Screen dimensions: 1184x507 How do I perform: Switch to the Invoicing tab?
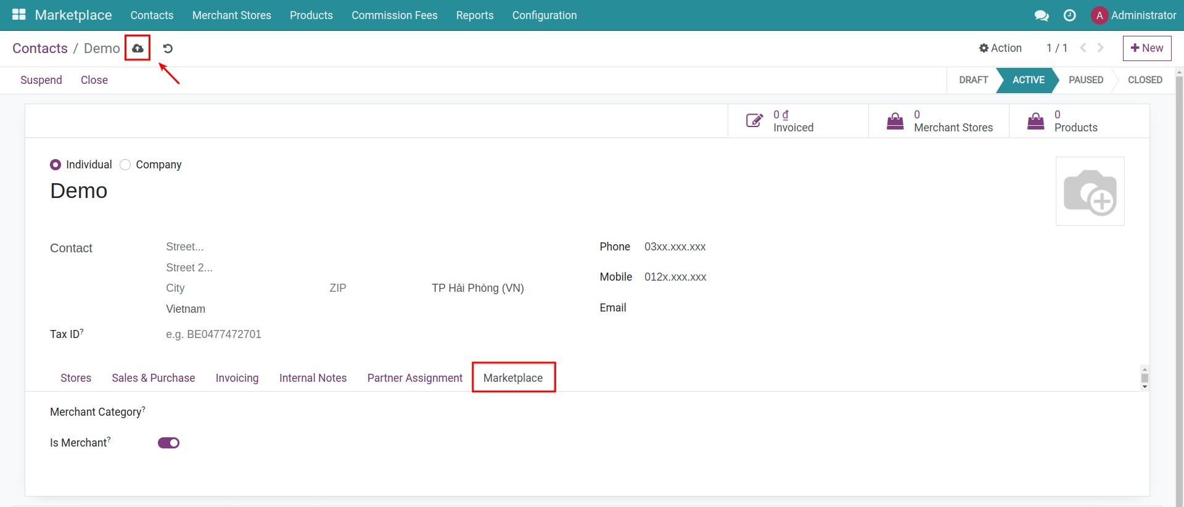point(237,378)
